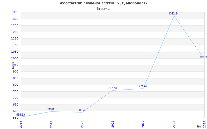Click the ASSOCIAZIONE SARABANDA CEDERNA title
The image size is (207, 129).
(103, 3)
